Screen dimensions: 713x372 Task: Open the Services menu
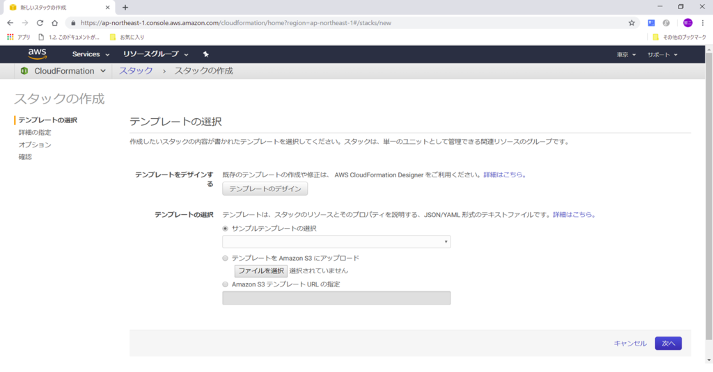click(91, 54)
